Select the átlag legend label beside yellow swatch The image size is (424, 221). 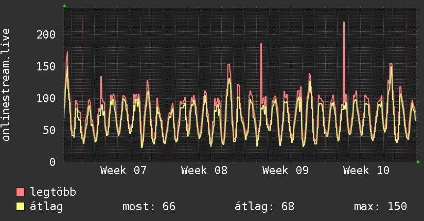46,207
